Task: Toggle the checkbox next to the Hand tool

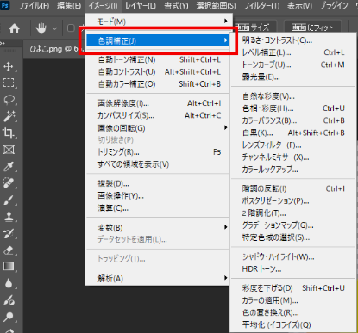Action: click(x=71, y=28)
